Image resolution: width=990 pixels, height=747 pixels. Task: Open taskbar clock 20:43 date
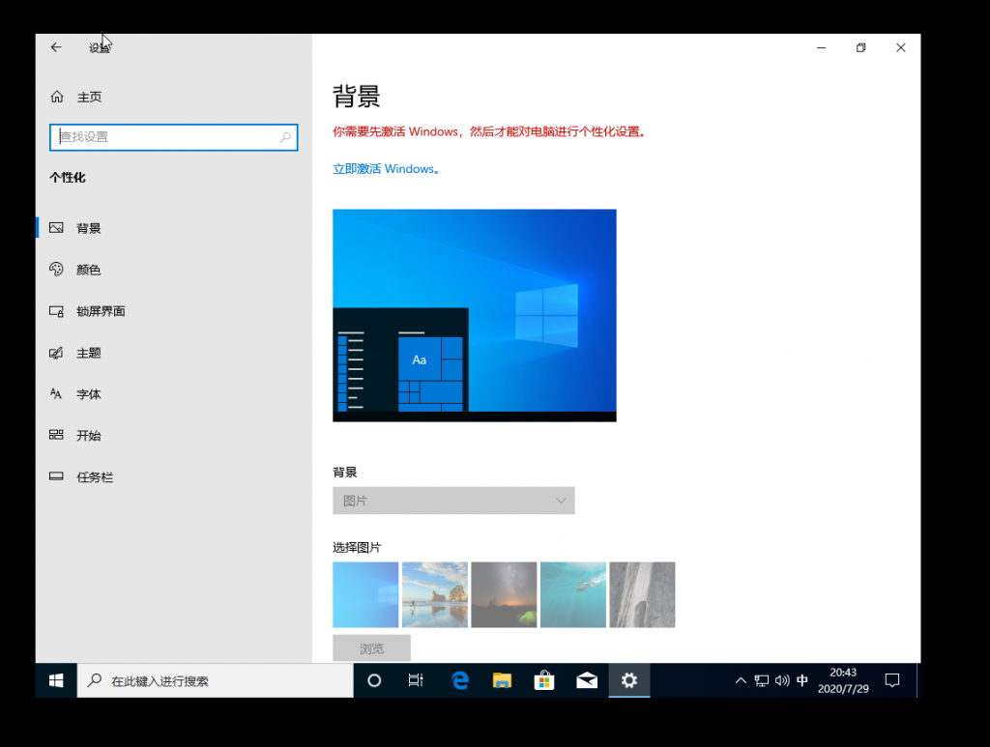pos(843,680)
